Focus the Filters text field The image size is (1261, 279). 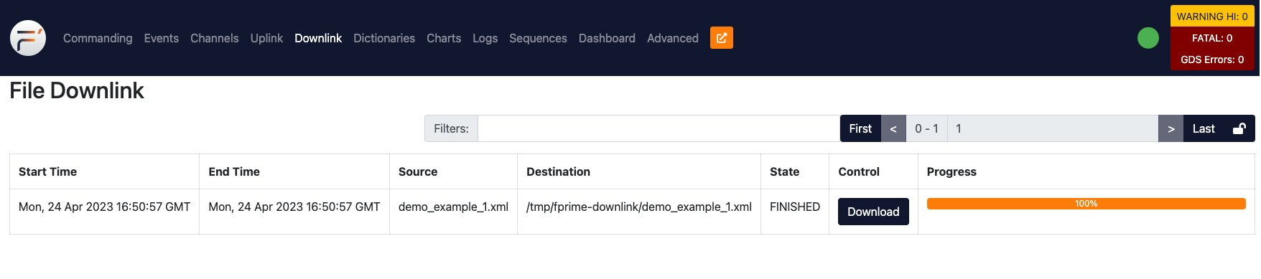(659, 129)
